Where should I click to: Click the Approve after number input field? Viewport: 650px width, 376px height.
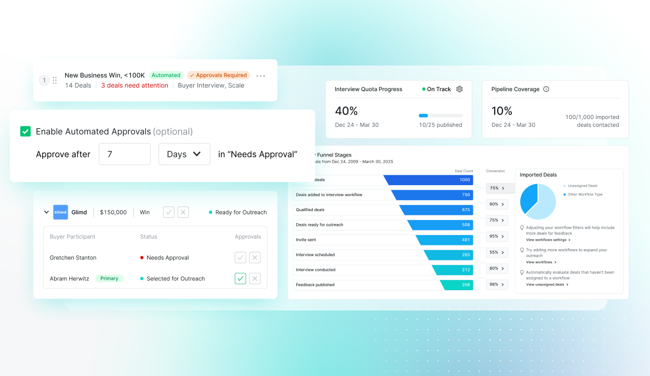pos(124,154)
